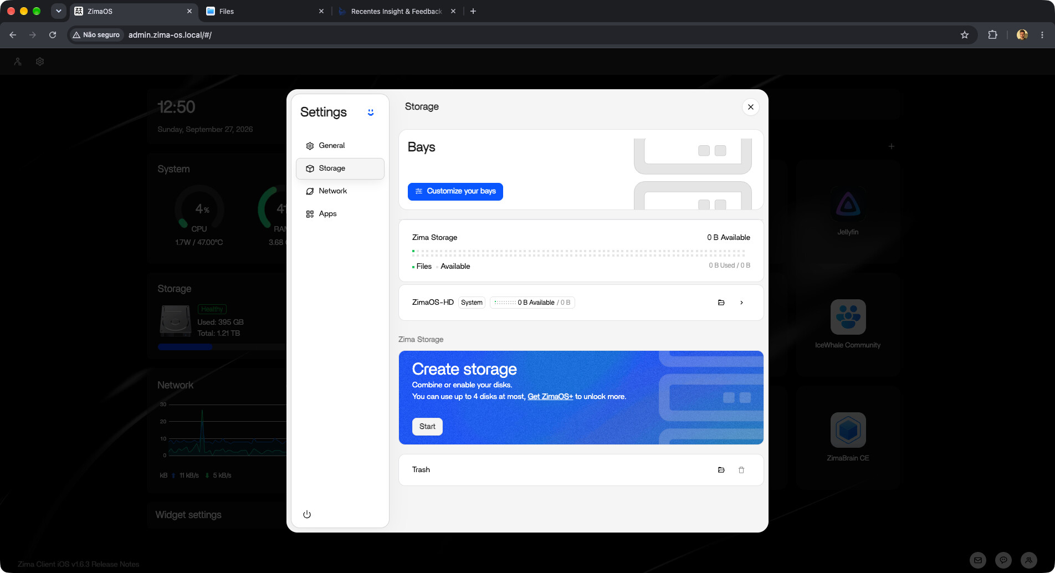Viewport: 1055px width, 573px height.
Task: Click the community people icon at bottom right
Action: tap(1029, 560)
